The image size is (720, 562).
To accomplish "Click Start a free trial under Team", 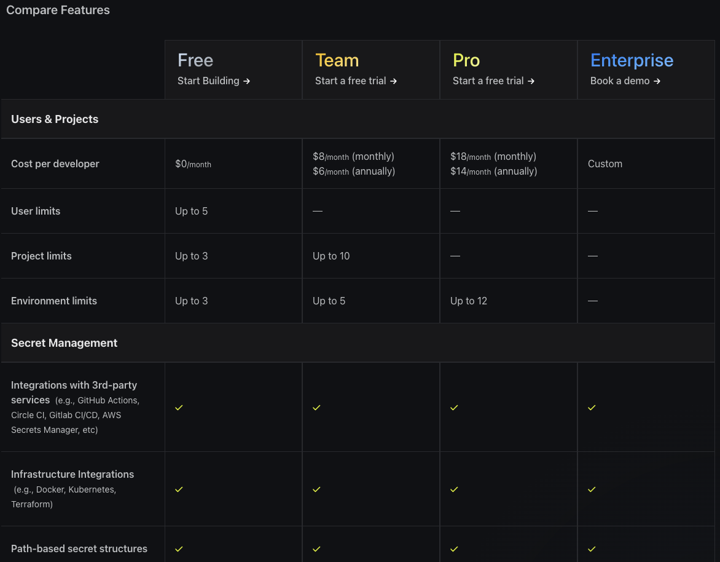I will (x=356, y=81).
